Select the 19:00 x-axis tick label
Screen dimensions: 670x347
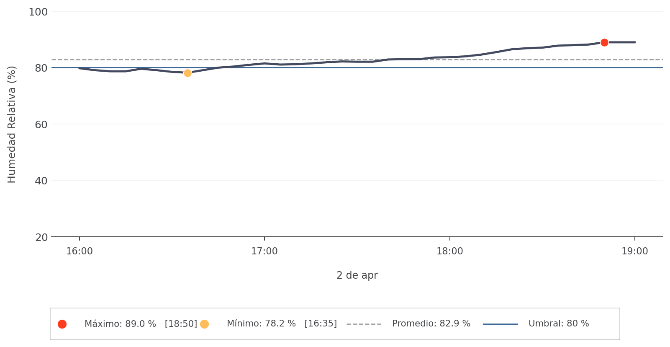635,251
